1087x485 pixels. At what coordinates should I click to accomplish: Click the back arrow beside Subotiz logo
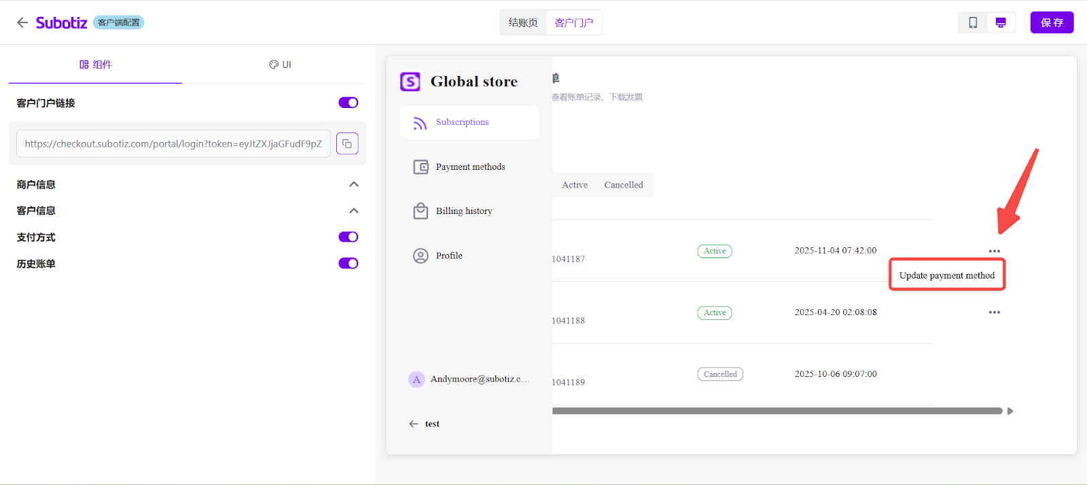[x=22, y=22]
